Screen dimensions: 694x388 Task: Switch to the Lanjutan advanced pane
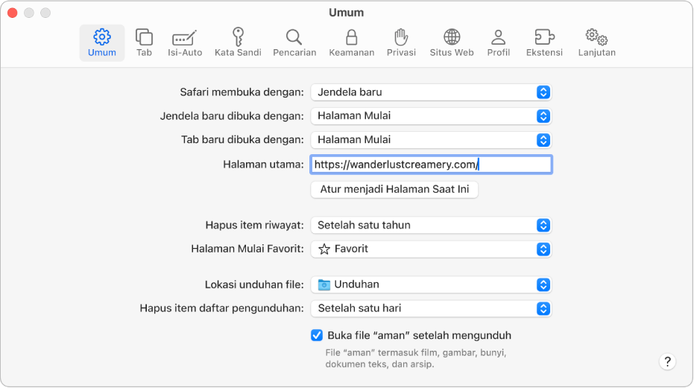coord(596,42)
